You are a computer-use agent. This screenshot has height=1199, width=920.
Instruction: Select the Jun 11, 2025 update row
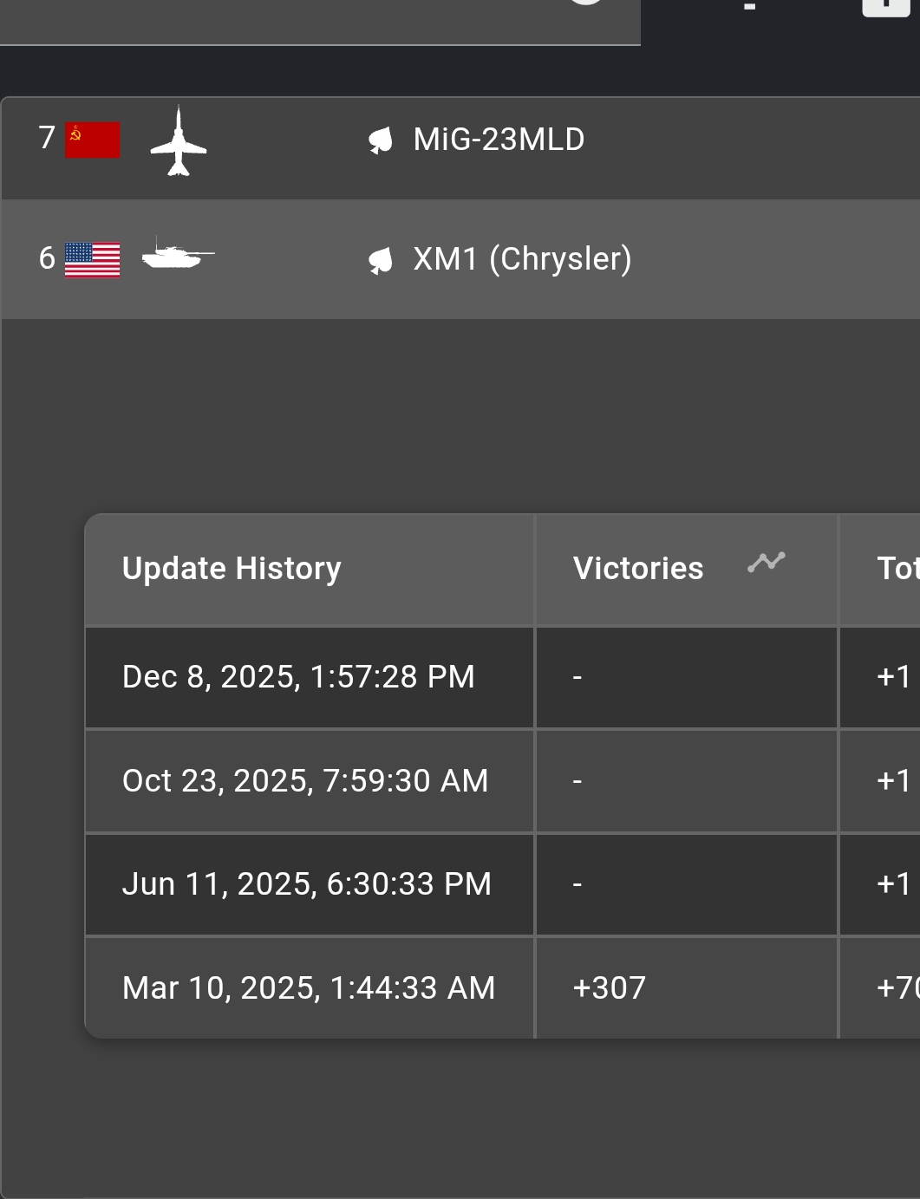tap(307, 884)
